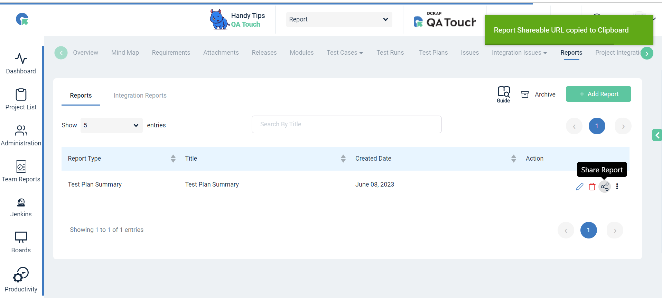662x298 pixels.
Task: Open the Releases tab
Action: 264,53
